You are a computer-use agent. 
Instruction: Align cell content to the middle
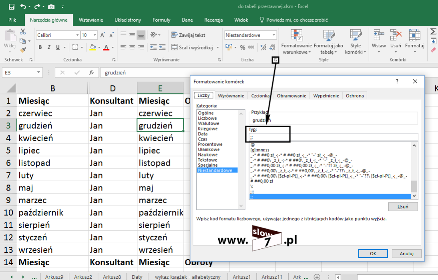[132, 35]
